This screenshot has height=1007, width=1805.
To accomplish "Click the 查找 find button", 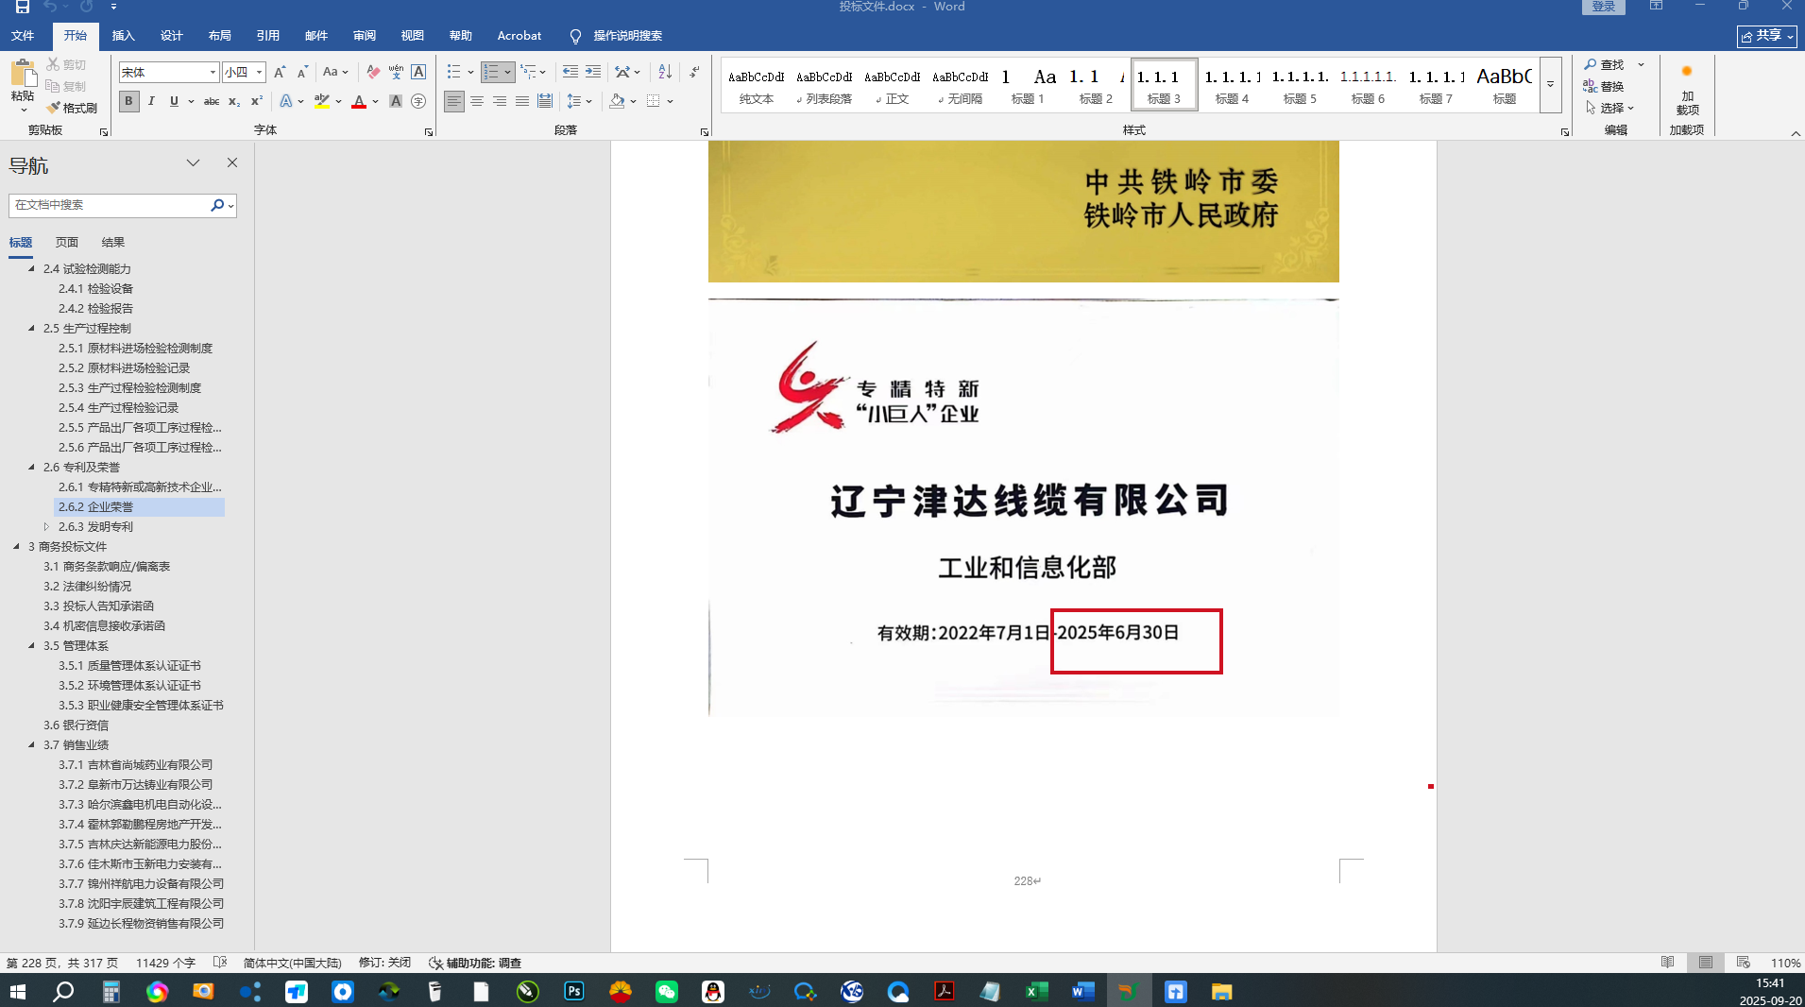I will pyautogui.click(x=1605, y=64).
